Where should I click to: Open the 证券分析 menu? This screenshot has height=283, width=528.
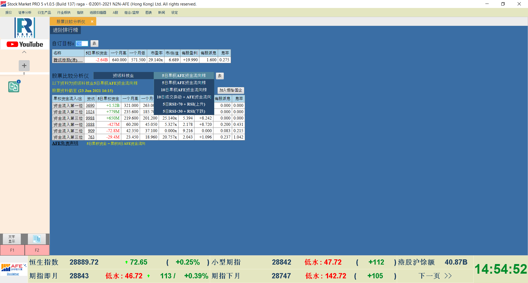pyautogui.click(x=25, y=13)
